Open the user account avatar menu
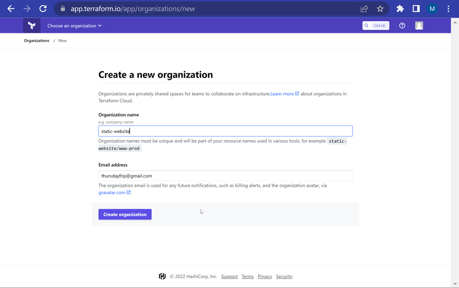This screenshot has height=288, width=459. [x=419, y=26]
